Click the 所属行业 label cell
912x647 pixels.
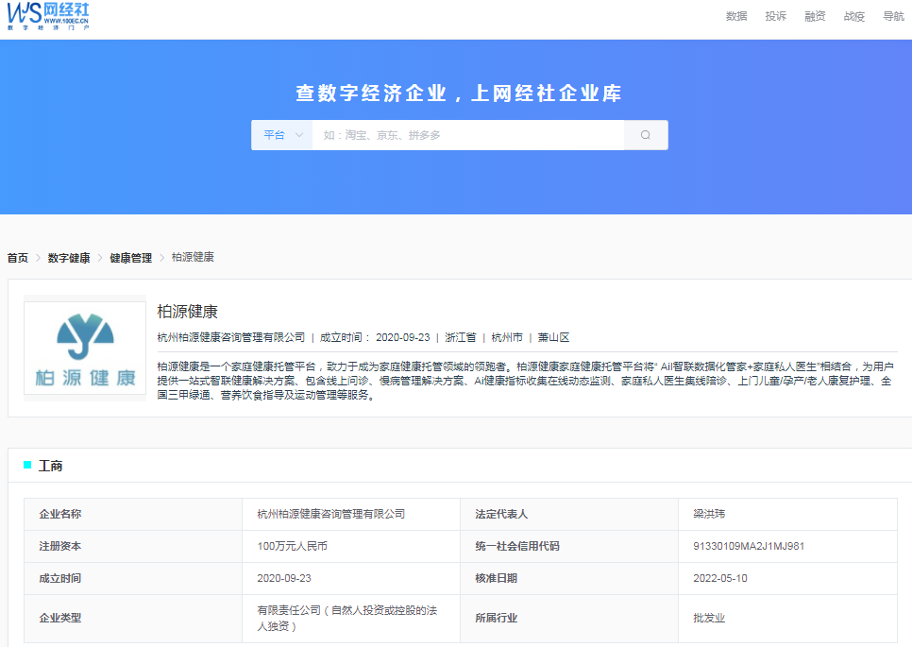pos(569,618)
